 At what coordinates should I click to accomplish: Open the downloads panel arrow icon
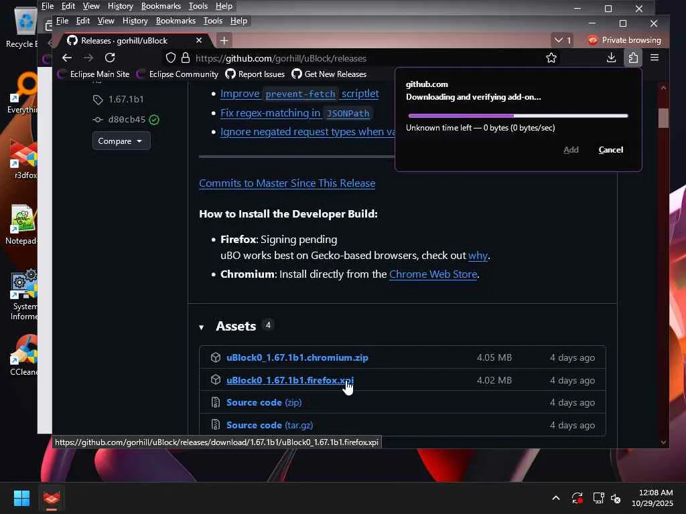(x=611, y=58)
